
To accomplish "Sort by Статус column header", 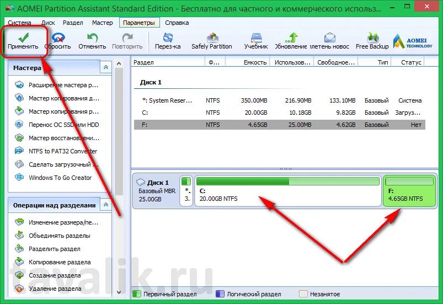I will (x=408, y=62).
